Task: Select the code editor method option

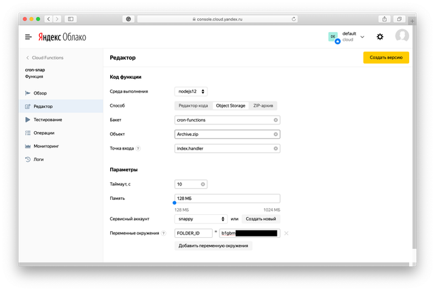Action: 192,105
